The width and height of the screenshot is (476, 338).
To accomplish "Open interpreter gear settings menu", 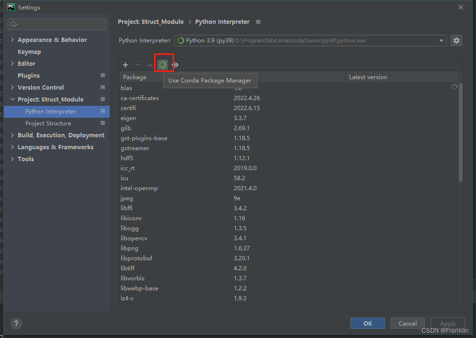I will click(x=456, y=41).
